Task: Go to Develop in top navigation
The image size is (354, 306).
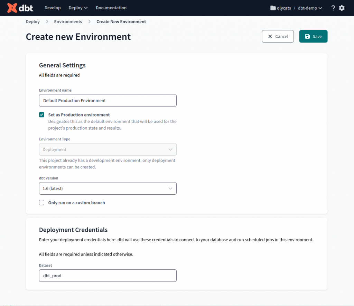Action: pyautogui.click(x=53, y=8)
